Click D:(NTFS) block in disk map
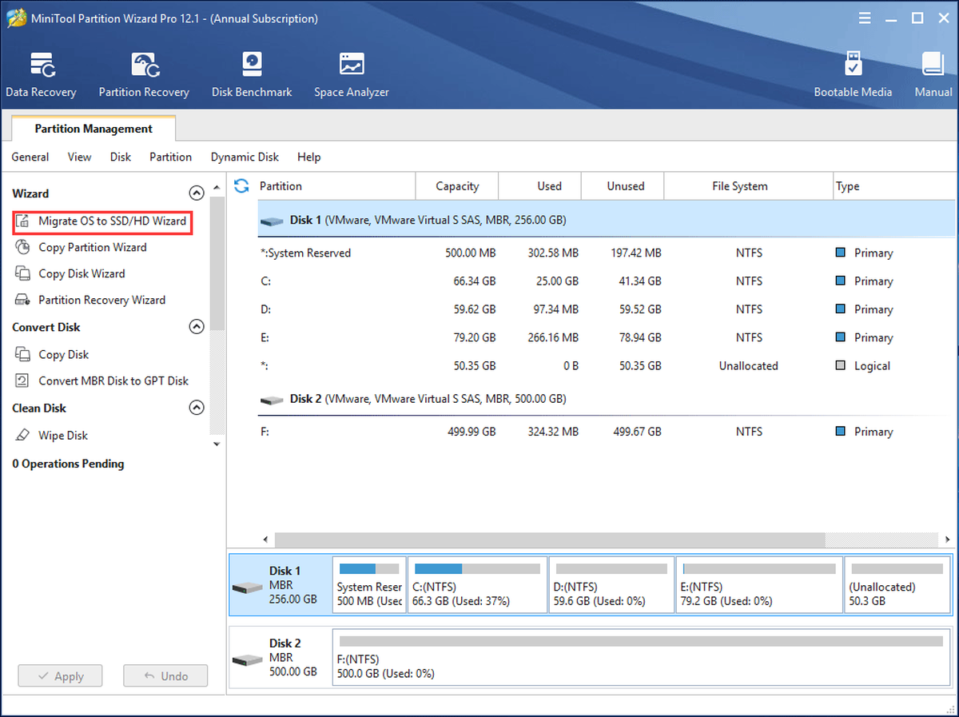 611,585
